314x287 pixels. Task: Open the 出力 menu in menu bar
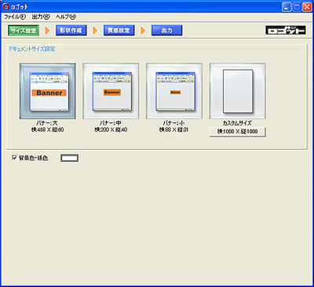tap(41, 16)
